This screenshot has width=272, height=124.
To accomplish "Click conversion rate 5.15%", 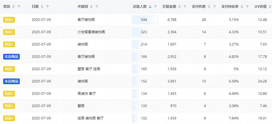I will [x=234, y=20].
